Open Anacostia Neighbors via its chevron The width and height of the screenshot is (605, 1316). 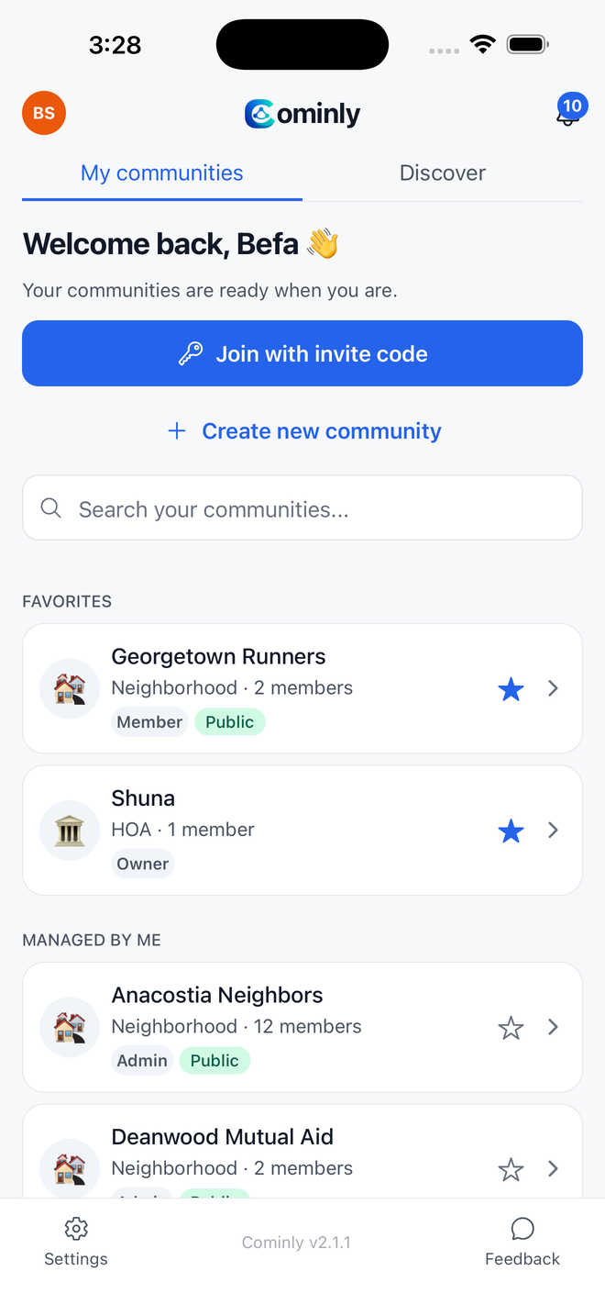click(553, 1027)
